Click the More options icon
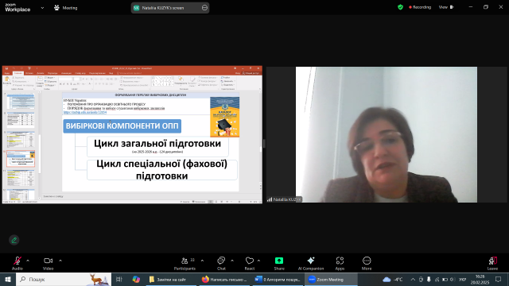509x286 pixels. (x=367, y=261)
